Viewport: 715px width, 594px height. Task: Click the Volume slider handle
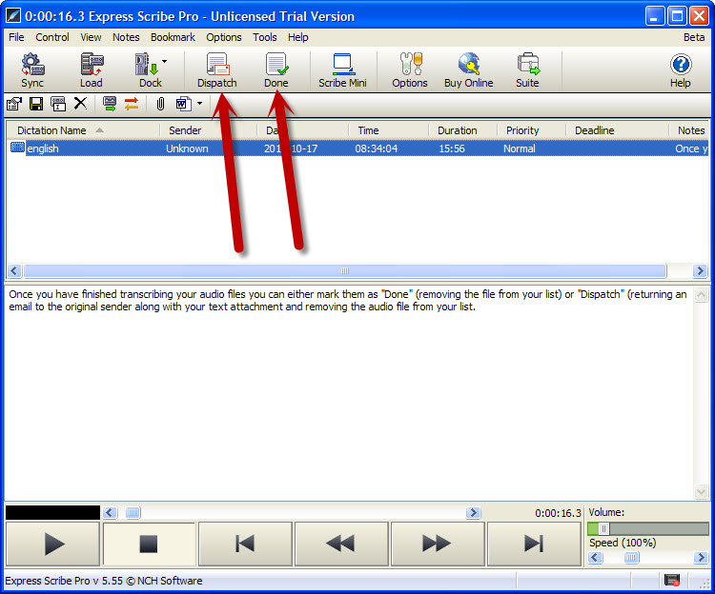click(603, 528)
